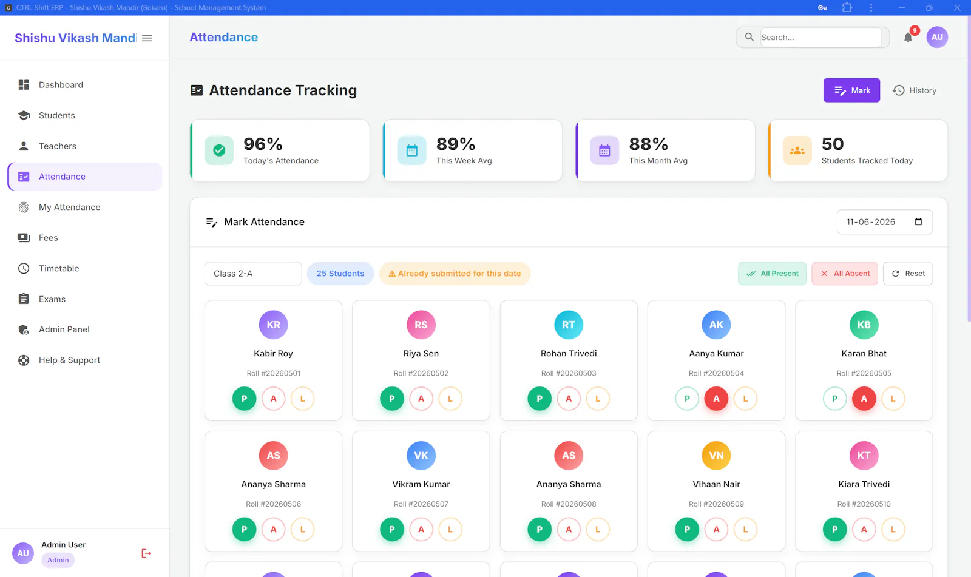This screenshot has height=577, width=971.
Task: Click Vikram Kumar's VK avatar
Action: point(421,456)
